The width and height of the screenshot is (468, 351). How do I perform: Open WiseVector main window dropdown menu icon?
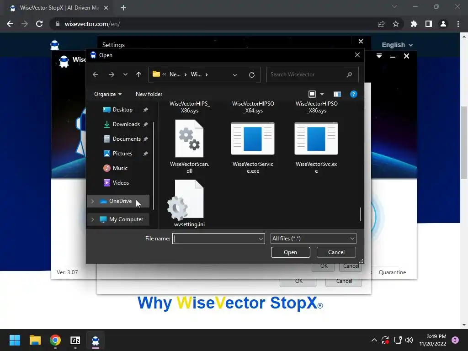379,56
